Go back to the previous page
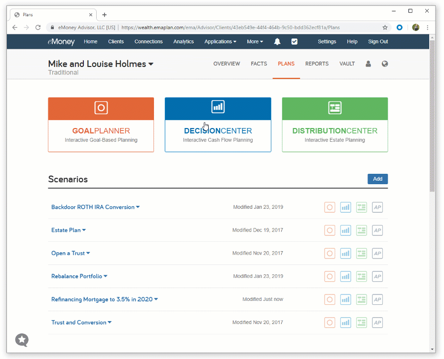This screenshot has height=359, width=444. 15,28
